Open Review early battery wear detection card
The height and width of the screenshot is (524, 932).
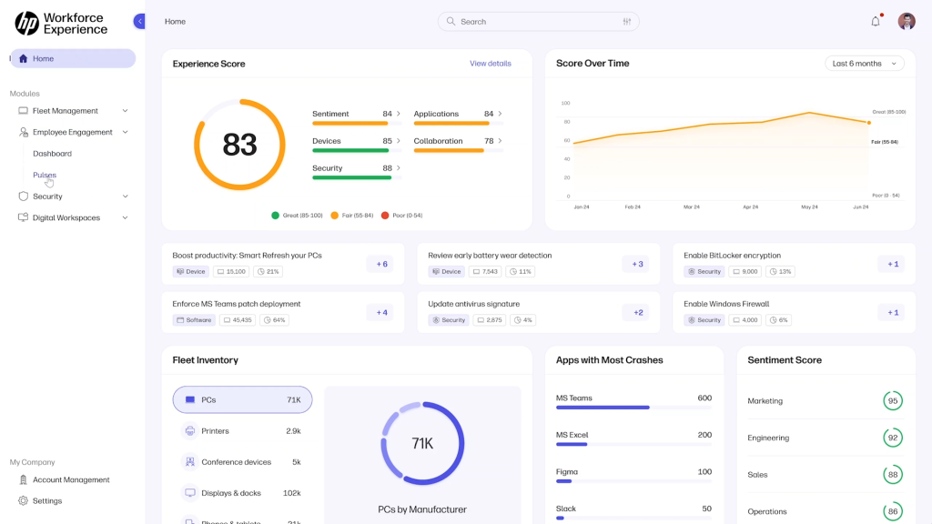[539, 264]
